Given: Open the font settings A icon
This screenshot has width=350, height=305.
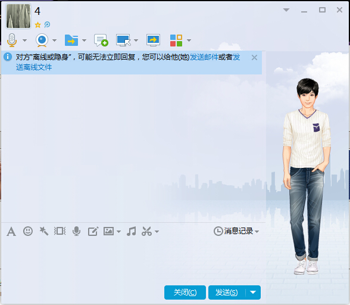Looking at the screenshot, I should [11, 231].
